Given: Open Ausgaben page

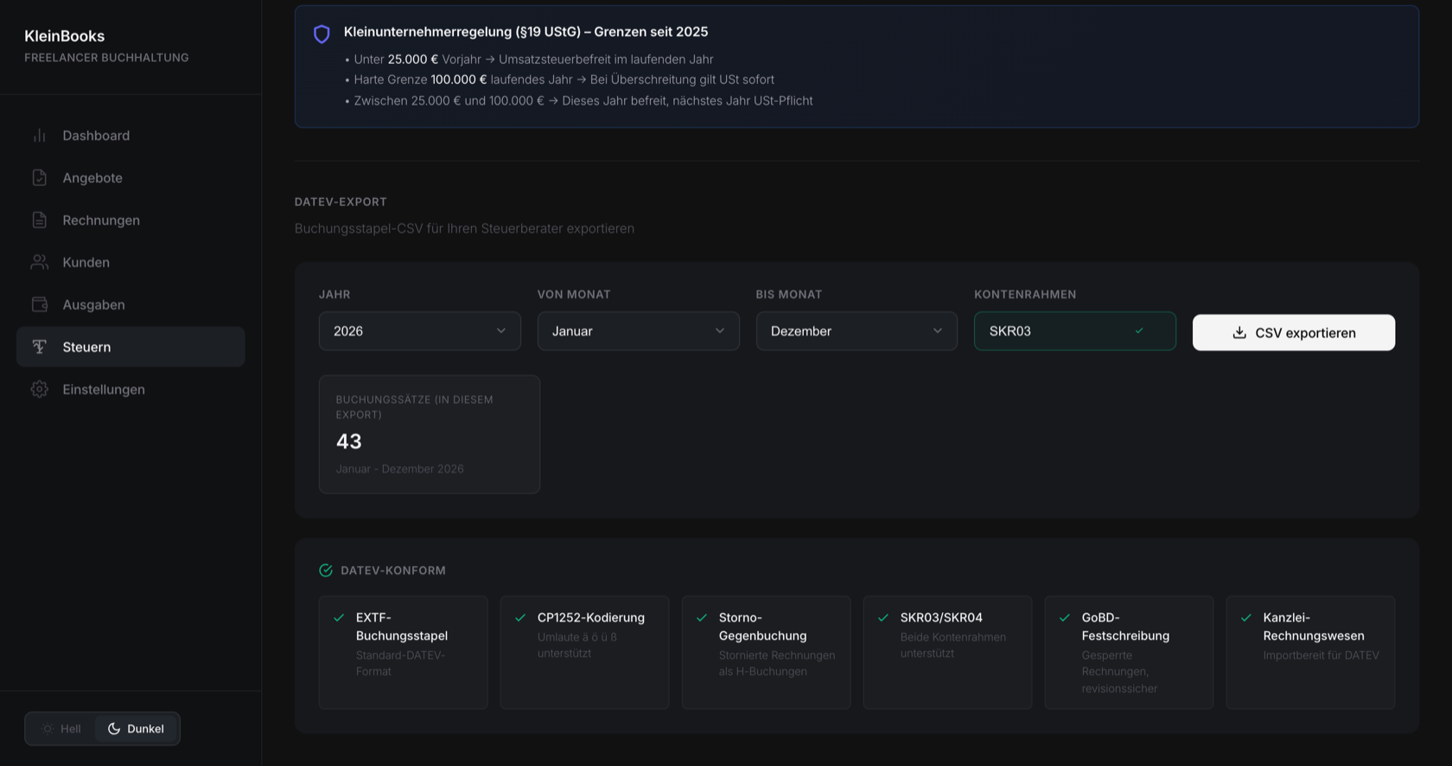Looking at the screenshot, I should (131, 304).
